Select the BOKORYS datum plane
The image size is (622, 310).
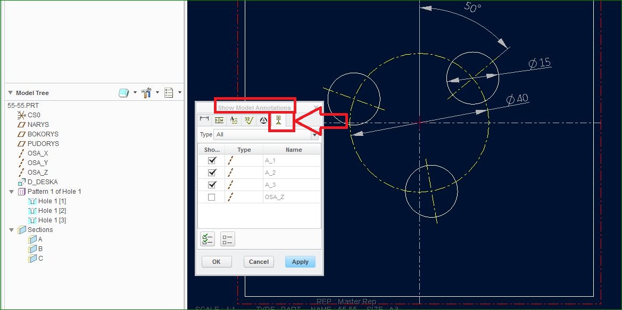pyautogui.click(x=43, y=134)
